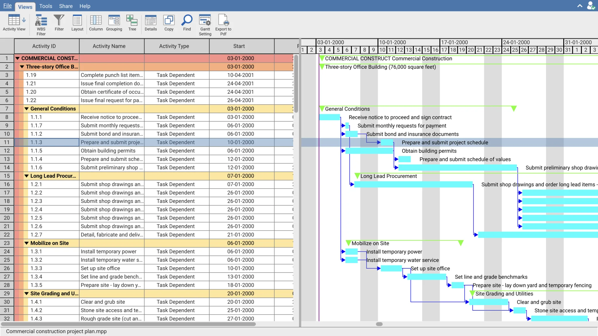
Task: Click the Gantt chart horizontal scroll thumb
Action: coord(379,324)
